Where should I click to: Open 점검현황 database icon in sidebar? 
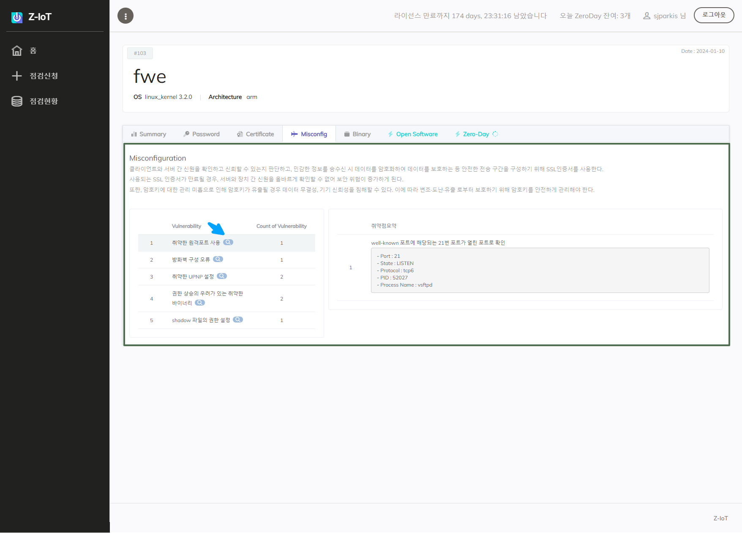17,101
